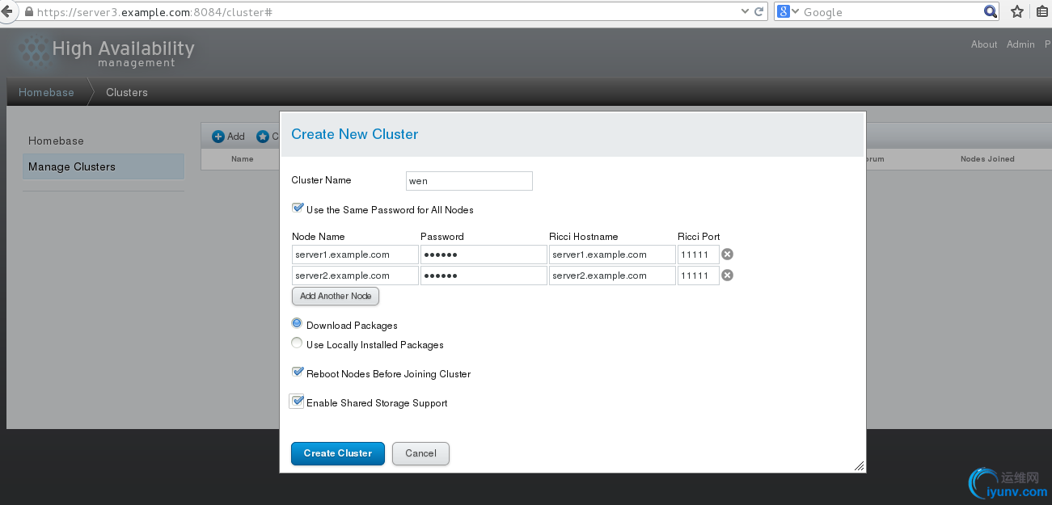Click the Password field for server1
1052x505 pixels.
coord(484,255)
